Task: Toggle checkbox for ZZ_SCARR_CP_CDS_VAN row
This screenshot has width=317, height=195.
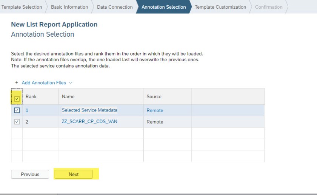Action: [x=17, y=122]
